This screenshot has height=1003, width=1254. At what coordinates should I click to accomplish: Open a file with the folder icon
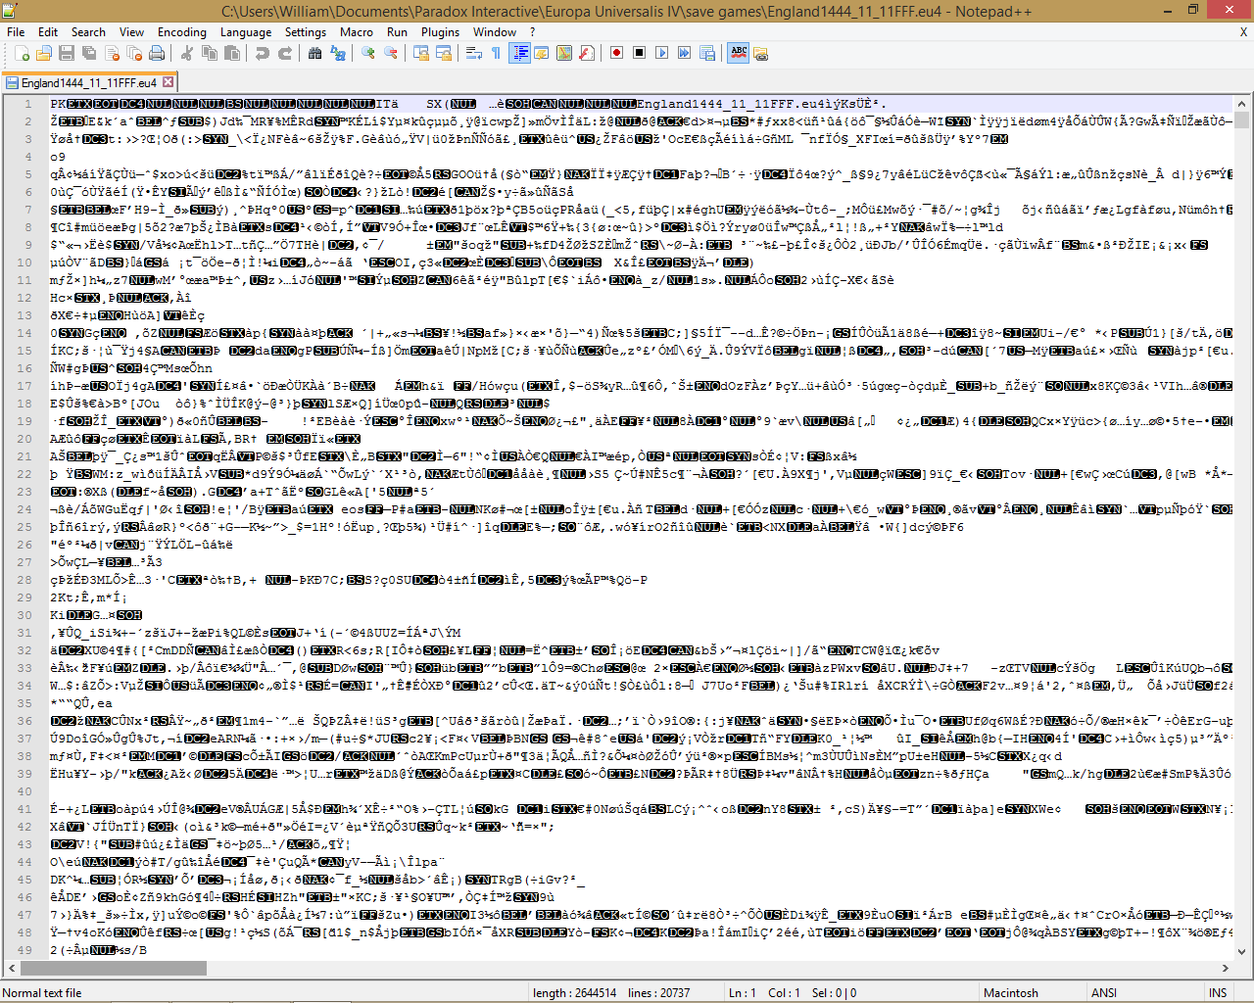(x=44, y=53)
